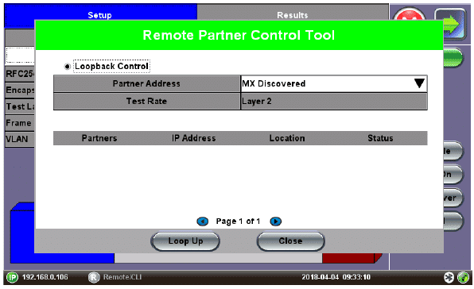
Task: Click the green globe network icon
Action: (463, 277)
